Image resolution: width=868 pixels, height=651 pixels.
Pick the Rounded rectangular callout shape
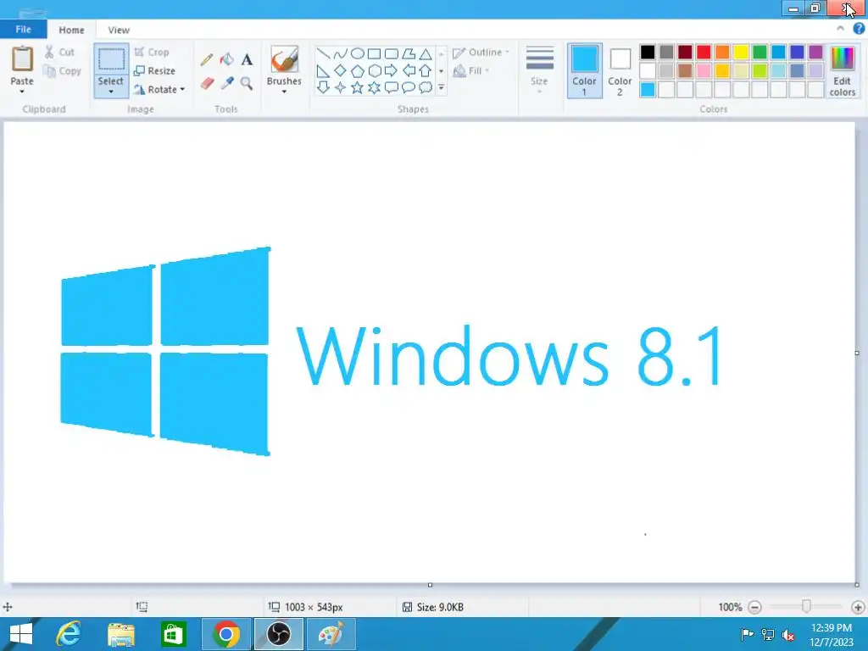392,87
